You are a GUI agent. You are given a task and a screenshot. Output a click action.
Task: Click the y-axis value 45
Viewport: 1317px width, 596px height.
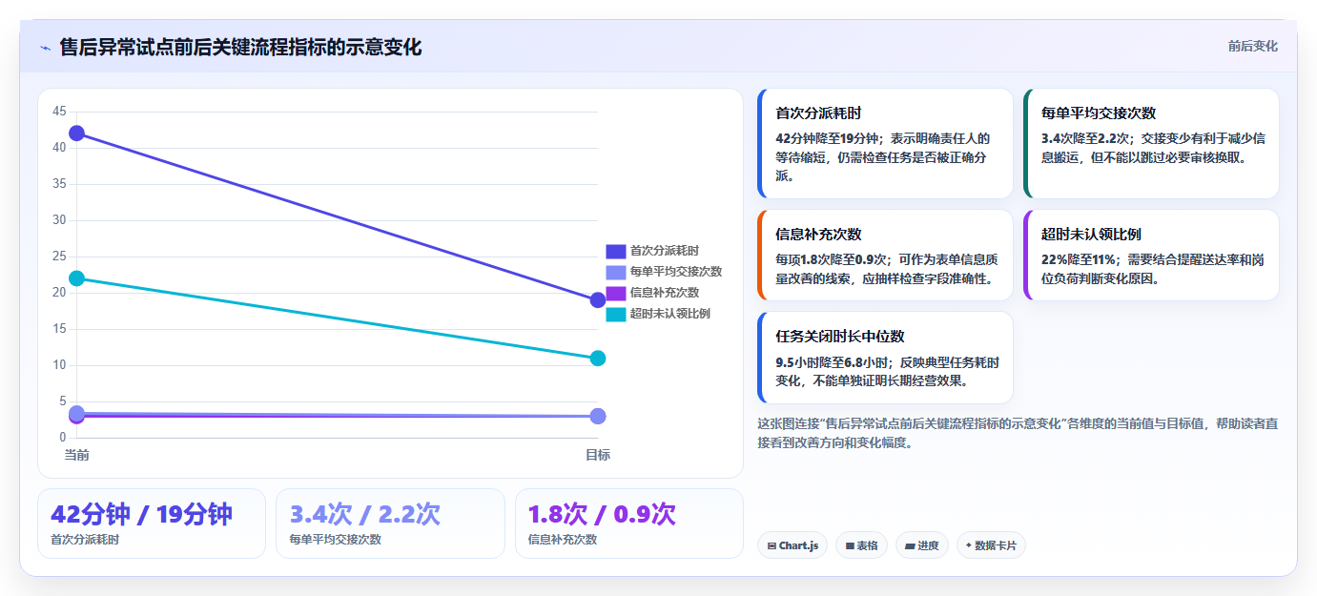(59, 112)
